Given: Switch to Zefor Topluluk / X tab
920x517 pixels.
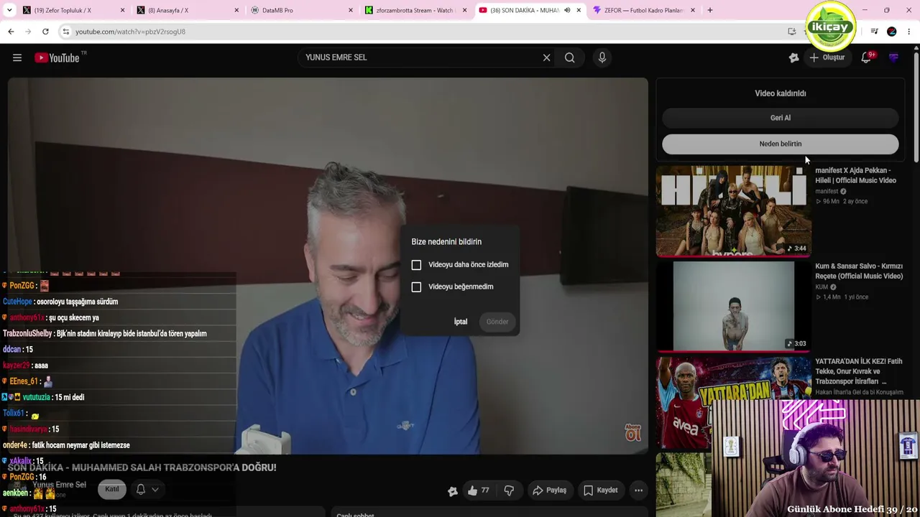Looking at the screenshot, I should 72,11.
